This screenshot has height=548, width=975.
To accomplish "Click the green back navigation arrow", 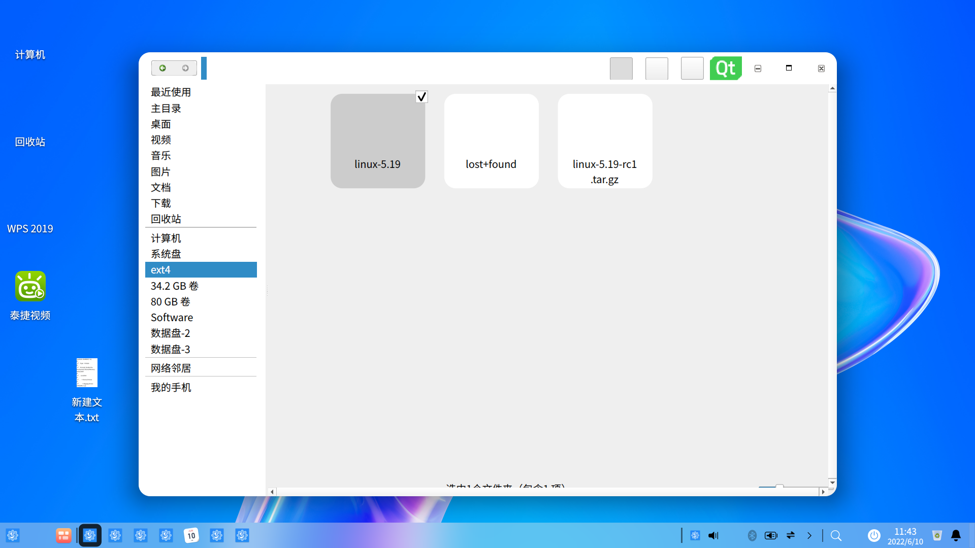I will [162, 68].
